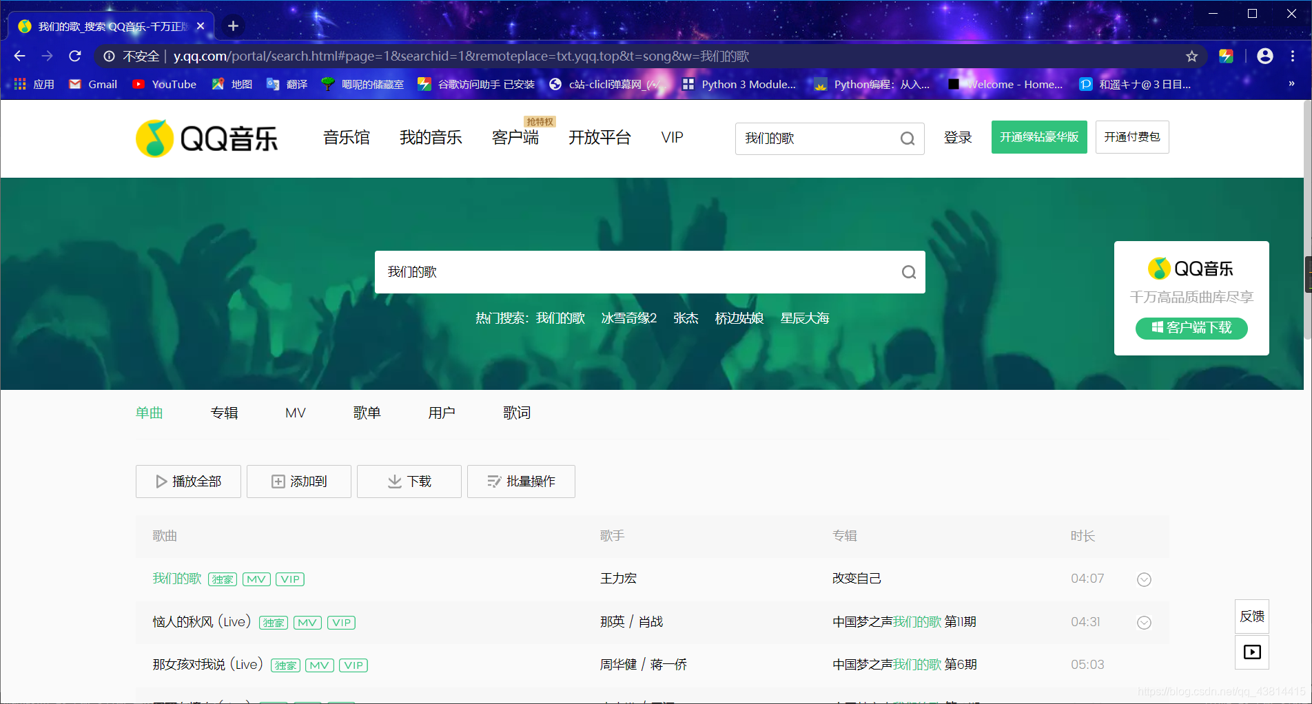
Task: Click the MV badge on 我们的歌 row
Action: pos(256,579)
